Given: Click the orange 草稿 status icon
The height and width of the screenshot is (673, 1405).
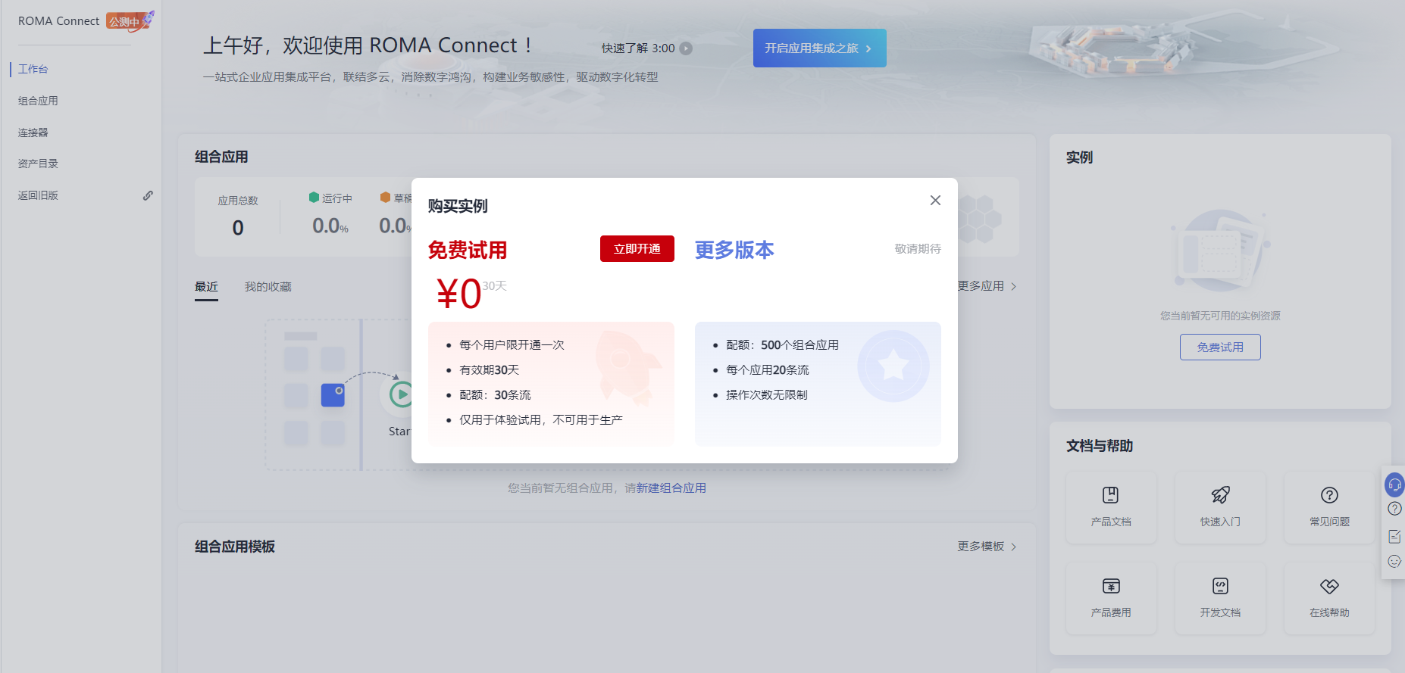Looking at the screenshot, I should click(x=385, y=198).
